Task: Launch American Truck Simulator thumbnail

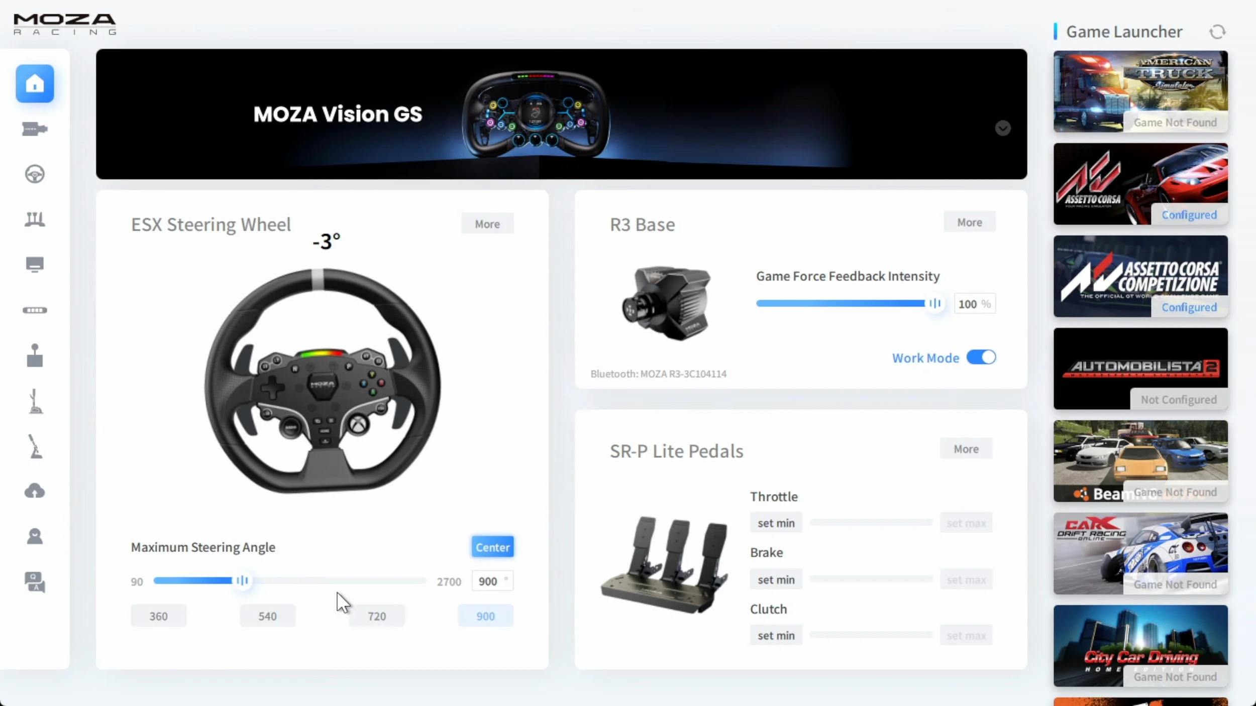Action: coord(1140,91)
